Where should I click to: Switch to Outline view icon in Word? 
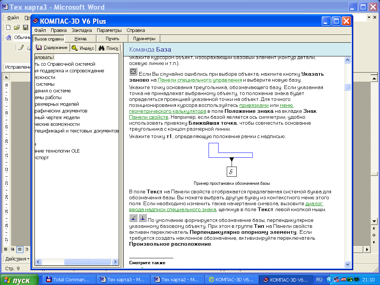click(x=27, y=249)
